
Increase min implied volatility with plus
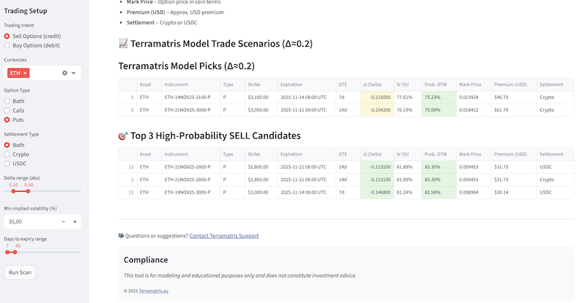coord(74,221)
